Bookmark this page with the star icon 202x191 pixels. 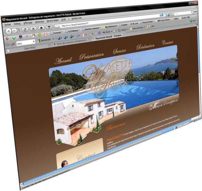coord(160,15)
